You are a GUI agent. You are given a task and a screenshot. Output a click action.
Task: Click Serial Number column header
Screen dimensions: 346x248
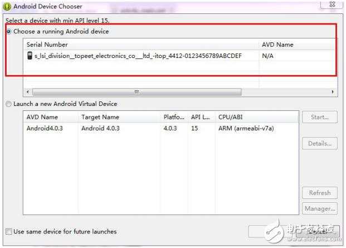141,45
